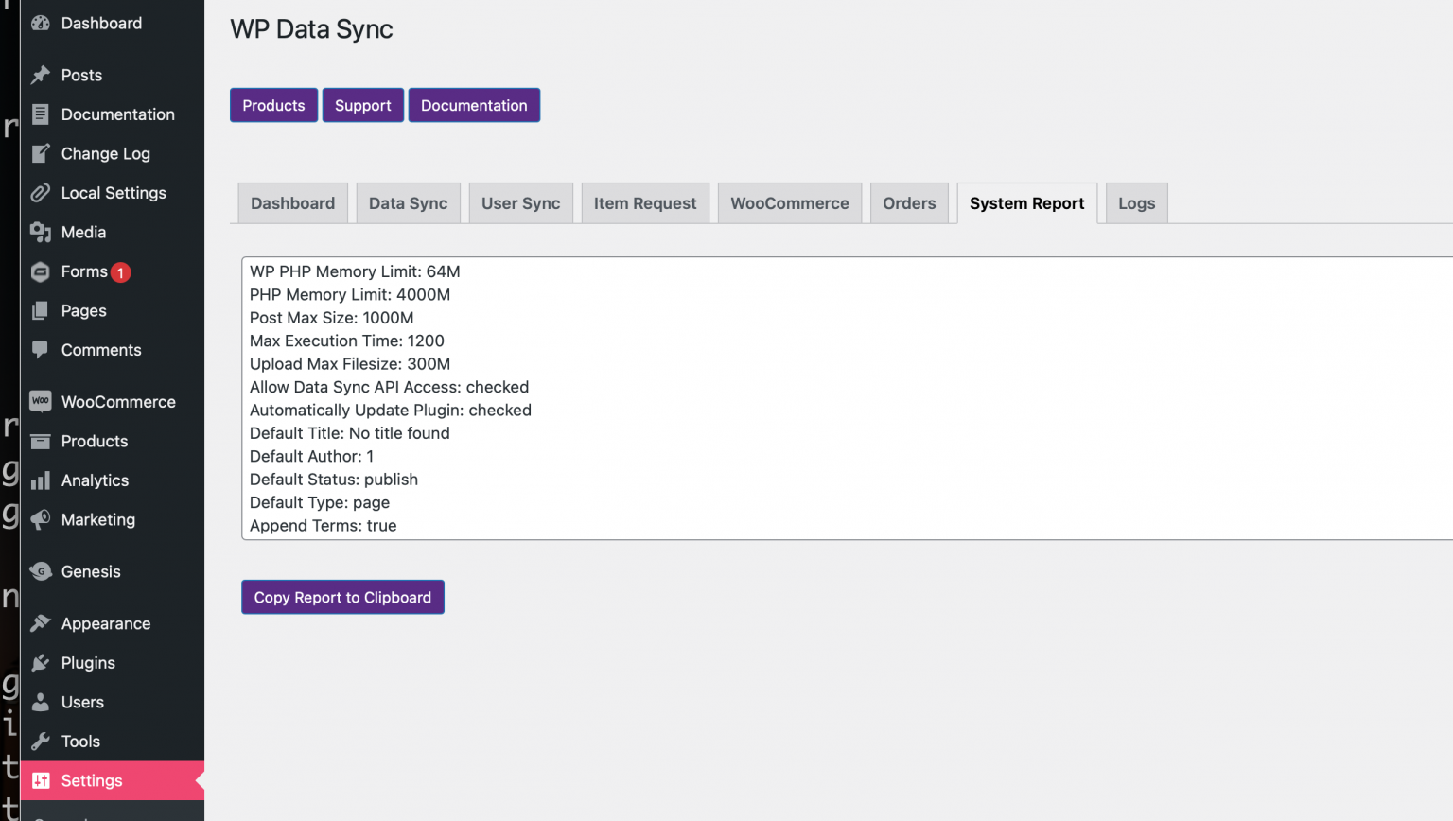Viewport: 1453px width, 821px height.
Task: Select the Comments bubble icon
Action: tap(42, 350)
